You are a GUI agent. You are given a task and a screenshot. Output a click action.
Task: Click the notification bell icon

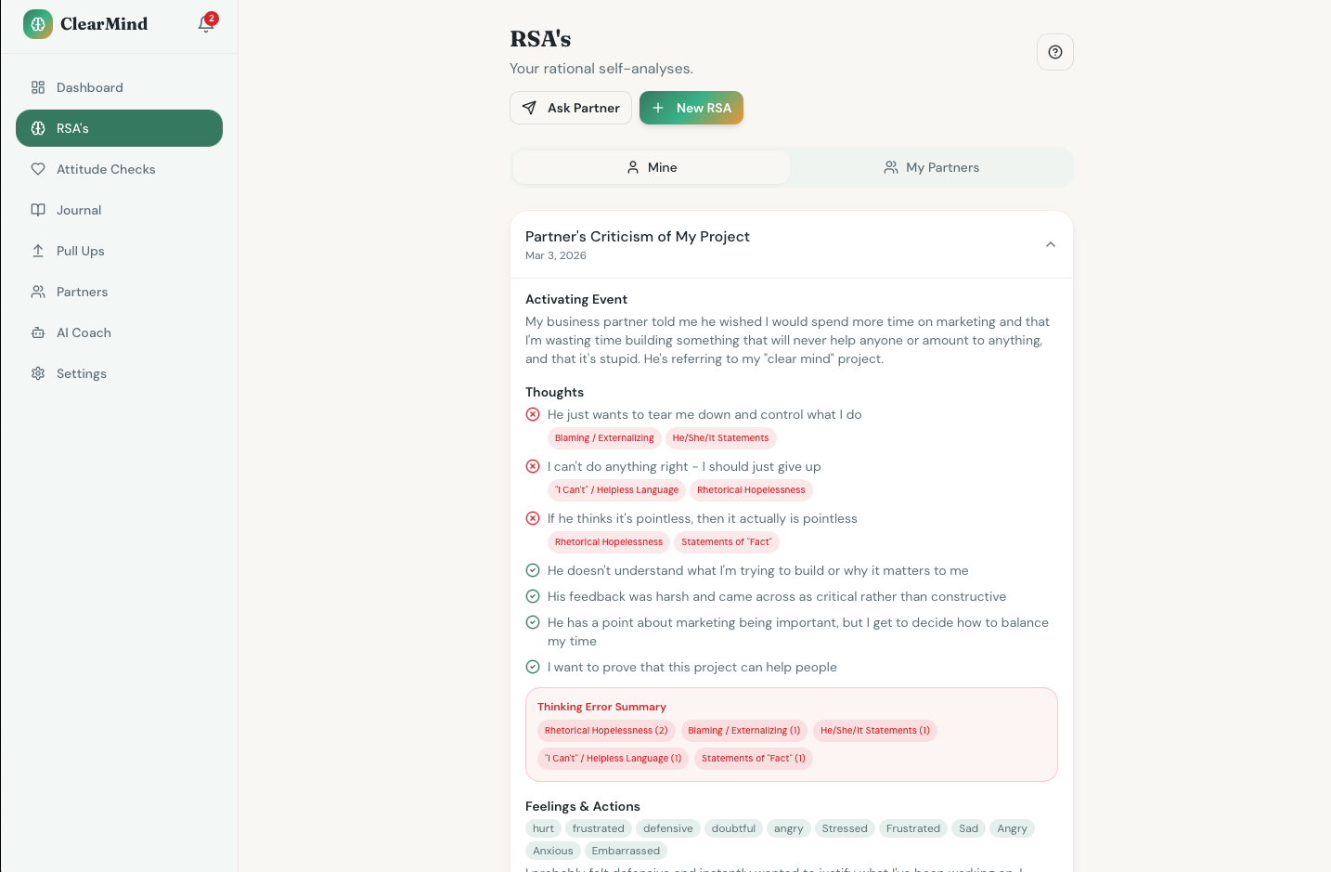[206, 24]
